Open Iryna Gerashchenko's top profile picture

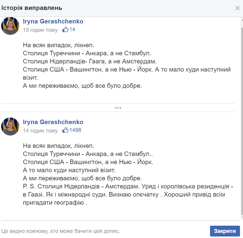point(11,26)
